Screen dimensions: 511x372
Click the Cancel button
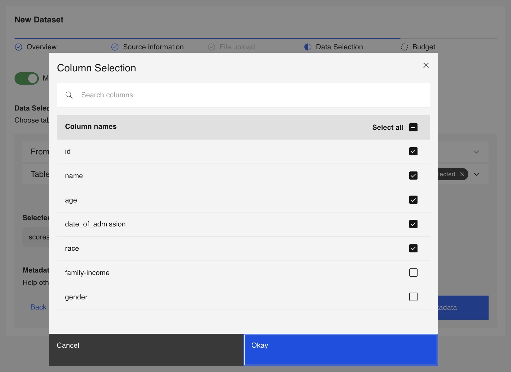146,350
